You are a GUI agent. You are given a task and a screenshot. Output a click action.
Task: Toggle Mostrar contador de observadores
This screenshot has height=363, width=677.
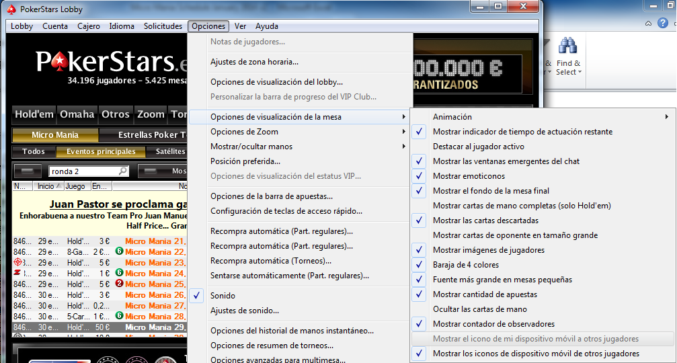coord(543,324)
